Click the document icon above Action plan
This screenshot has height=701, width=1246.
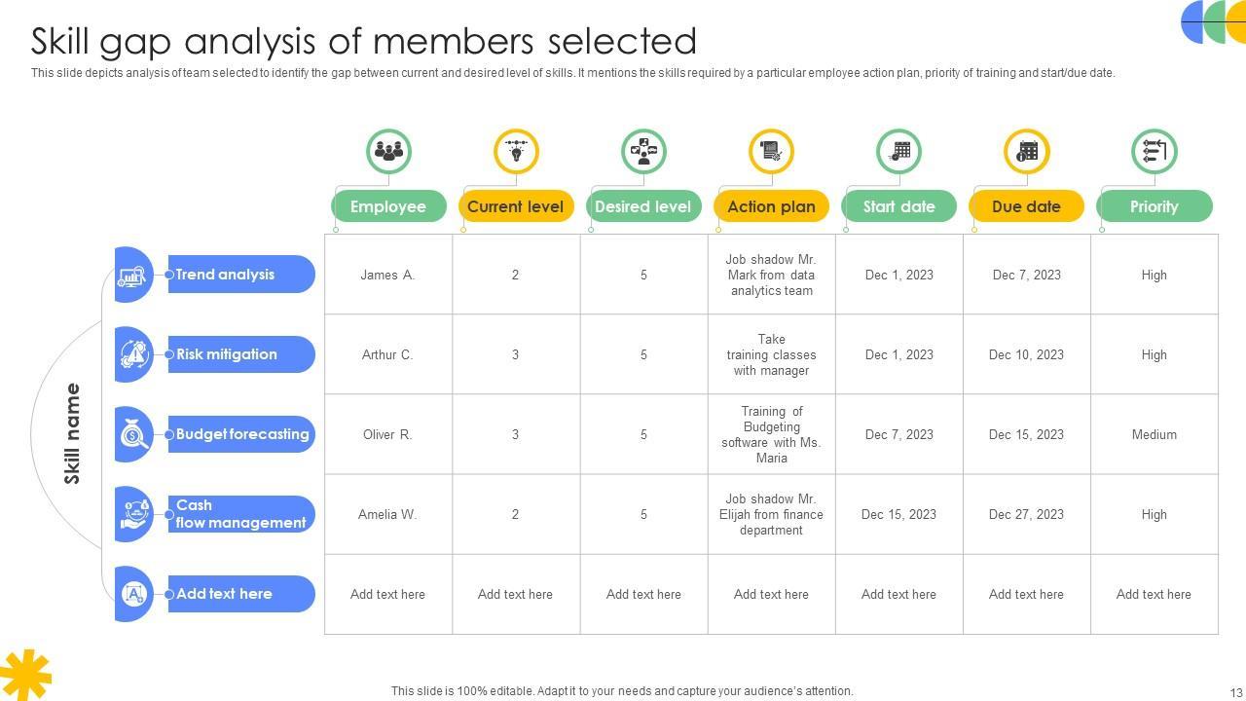tap(771, 152)
